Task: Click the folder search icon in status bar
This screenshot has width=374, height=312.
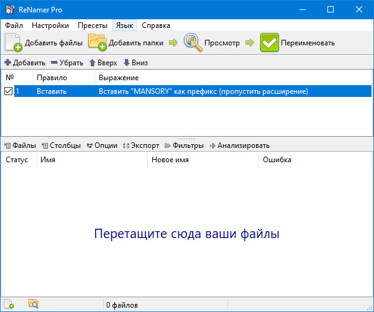Action: point(34,305)
